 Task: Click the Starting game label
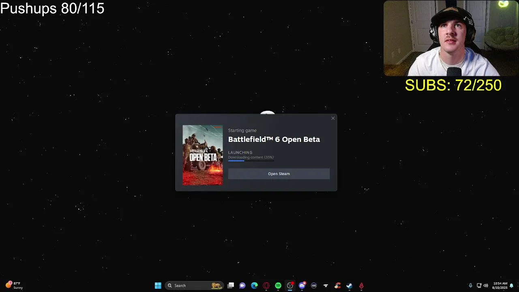[x=242, y=130]
